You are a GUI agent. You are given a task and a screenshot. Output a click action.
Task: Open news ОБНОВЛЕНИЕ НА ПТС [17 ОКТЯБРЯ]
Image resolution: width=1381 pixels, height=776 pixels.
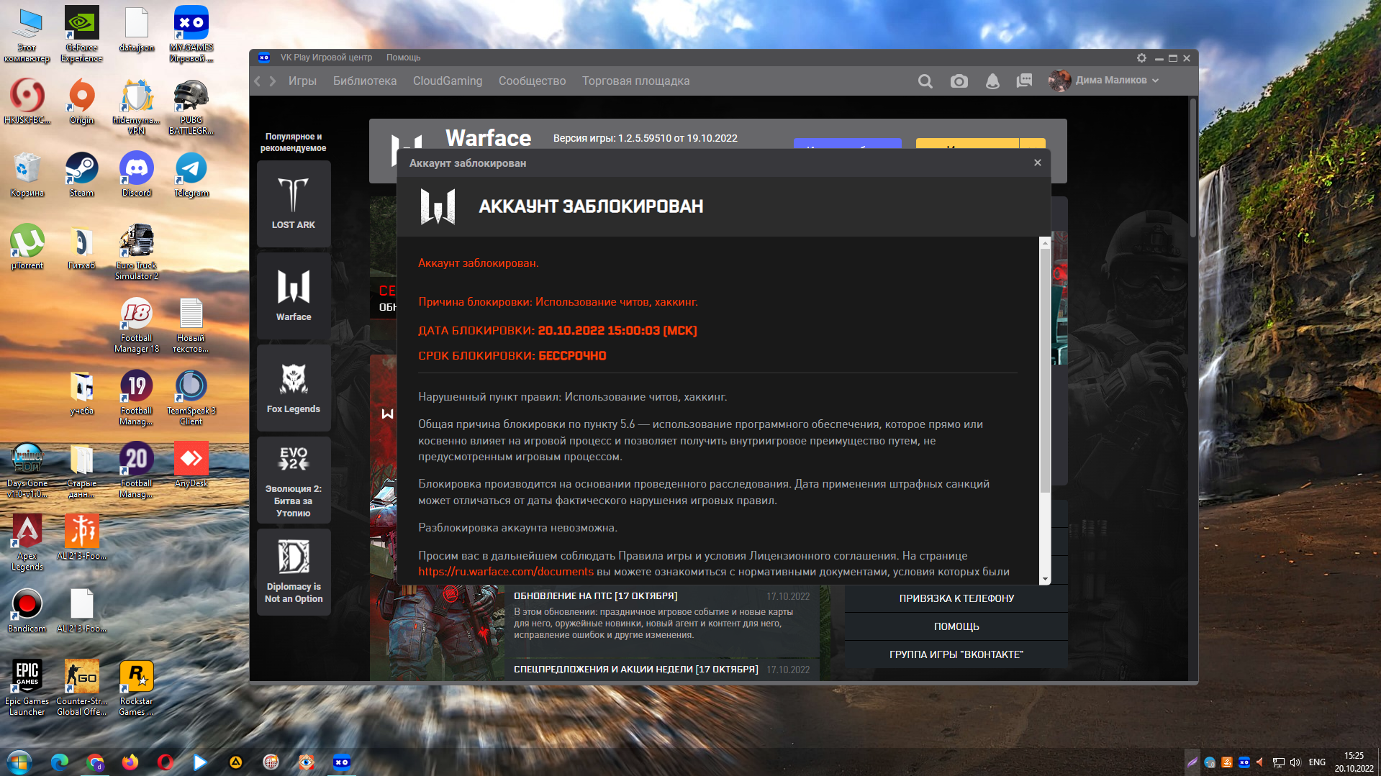tap(596, 596)
